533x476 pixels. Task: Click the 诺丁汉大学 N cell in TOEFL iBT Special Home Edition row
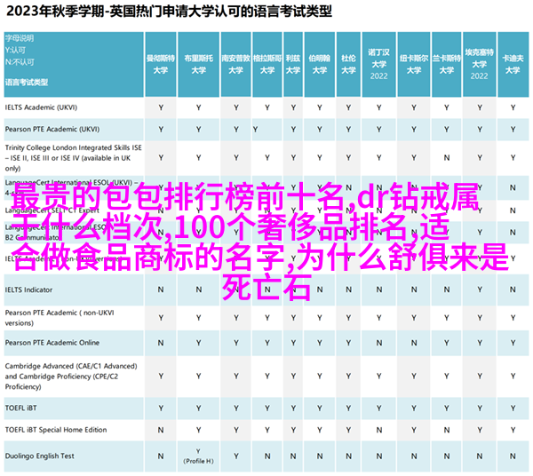378,430
